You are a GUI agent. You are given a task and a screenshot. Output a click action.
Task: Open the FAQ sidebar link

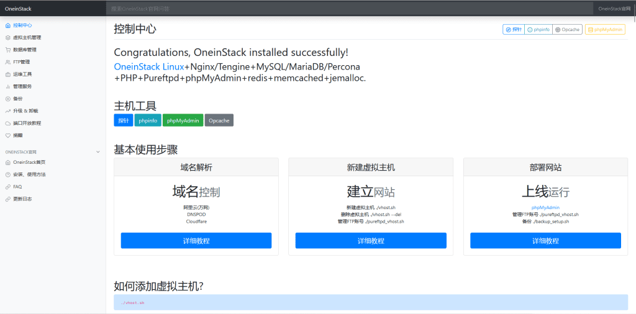(17, 186)
